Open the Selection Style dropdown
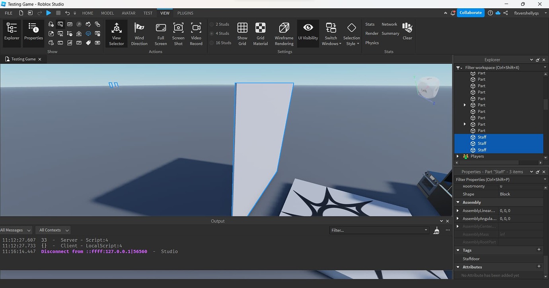549x288 pixels. tap(352, 33)
